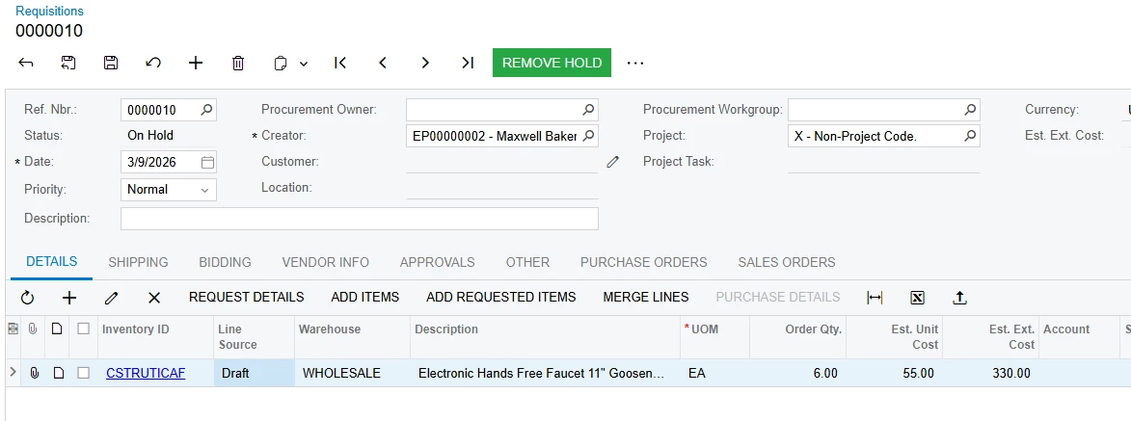Open the clipboard menu dropdown arrow
The width and height of the screenshot is (1131, 421).
tap(304, 64)
